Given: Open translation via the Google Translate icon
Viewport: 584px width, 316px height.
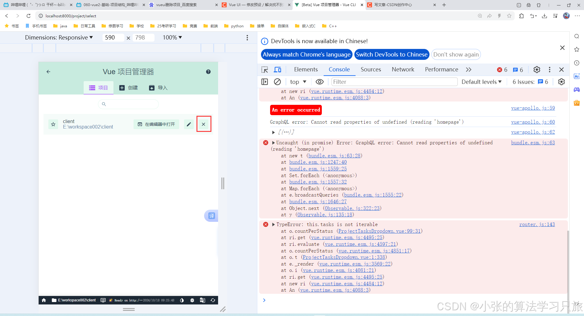Looking at the screenshot, I should pos(202,300).
